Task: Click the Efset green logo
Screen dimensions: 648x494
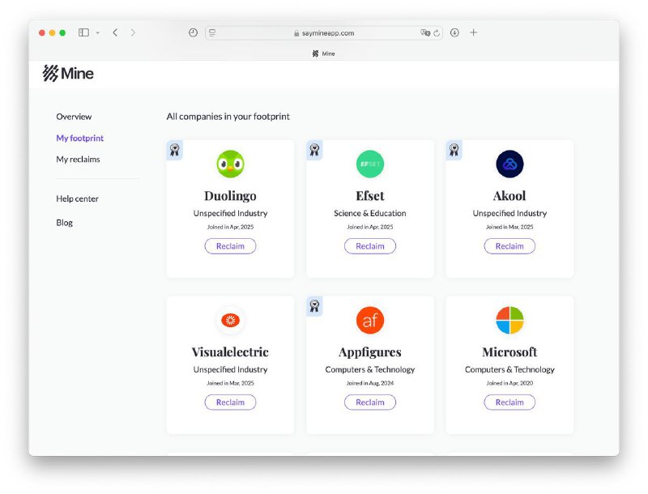Action: click(x=370, y=164)
